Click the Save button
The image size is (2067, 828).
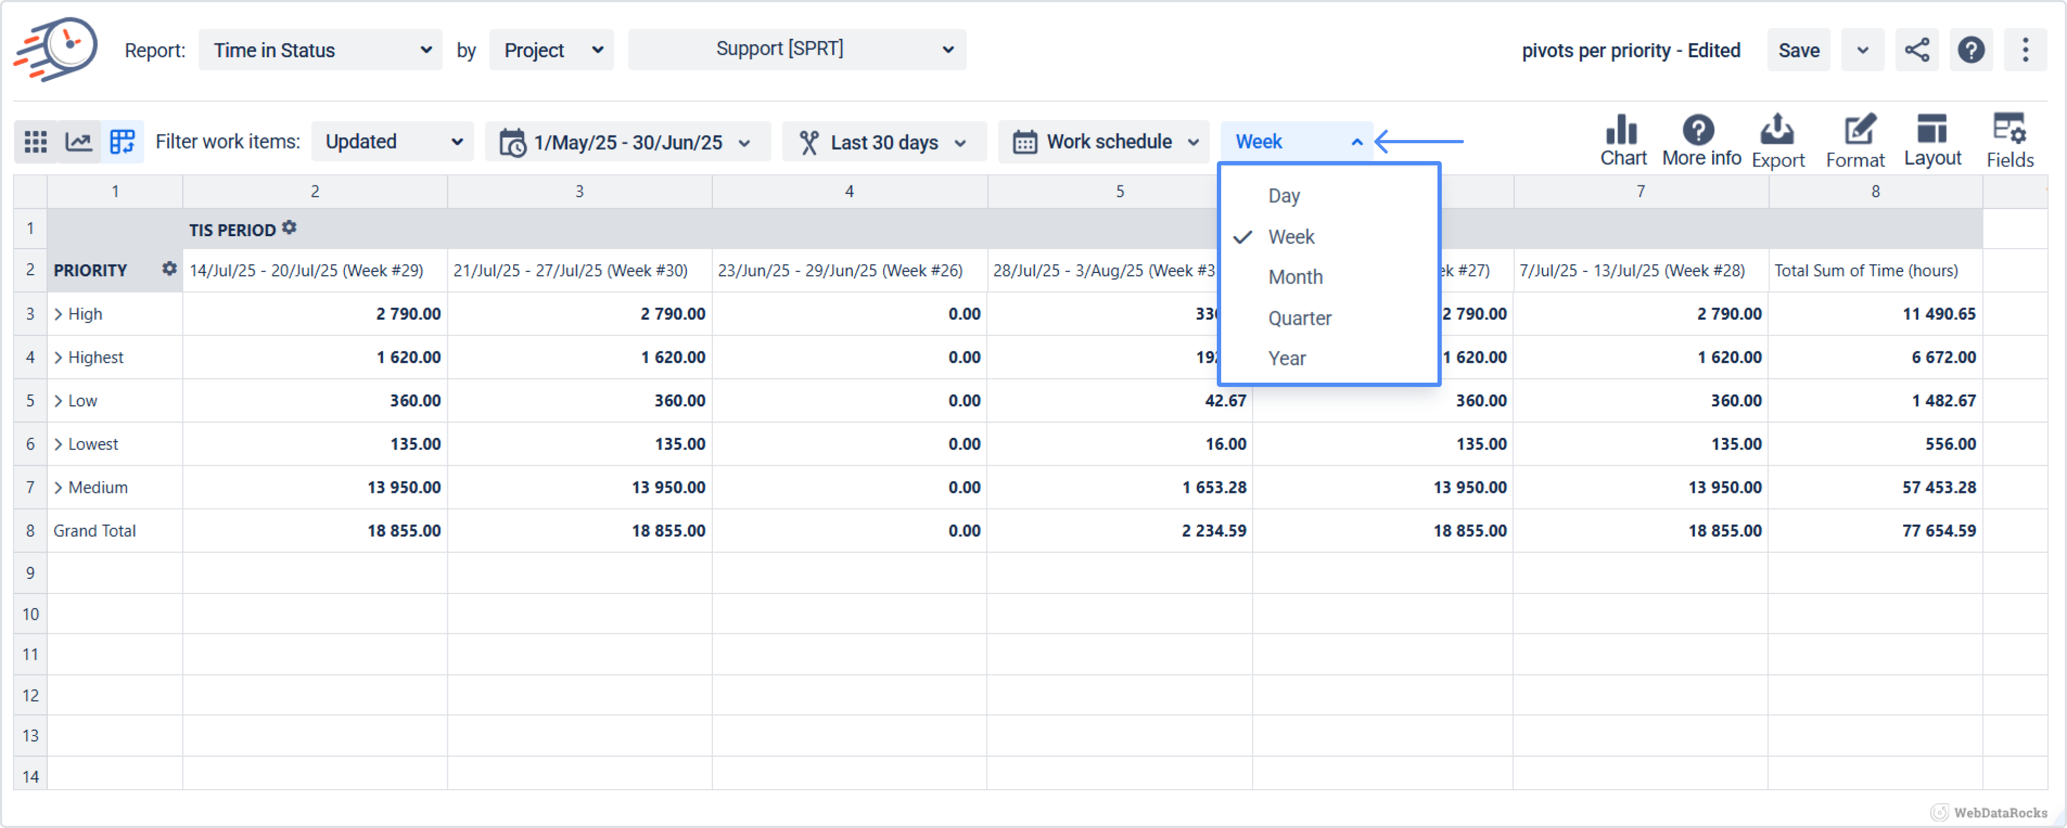point(1798,50)
